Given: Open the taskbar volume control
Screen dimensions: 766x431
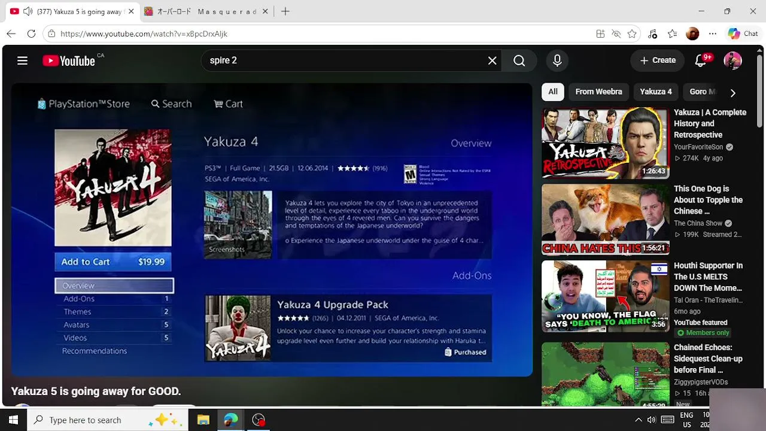Looking at the screenshot, I should [652, 420].
